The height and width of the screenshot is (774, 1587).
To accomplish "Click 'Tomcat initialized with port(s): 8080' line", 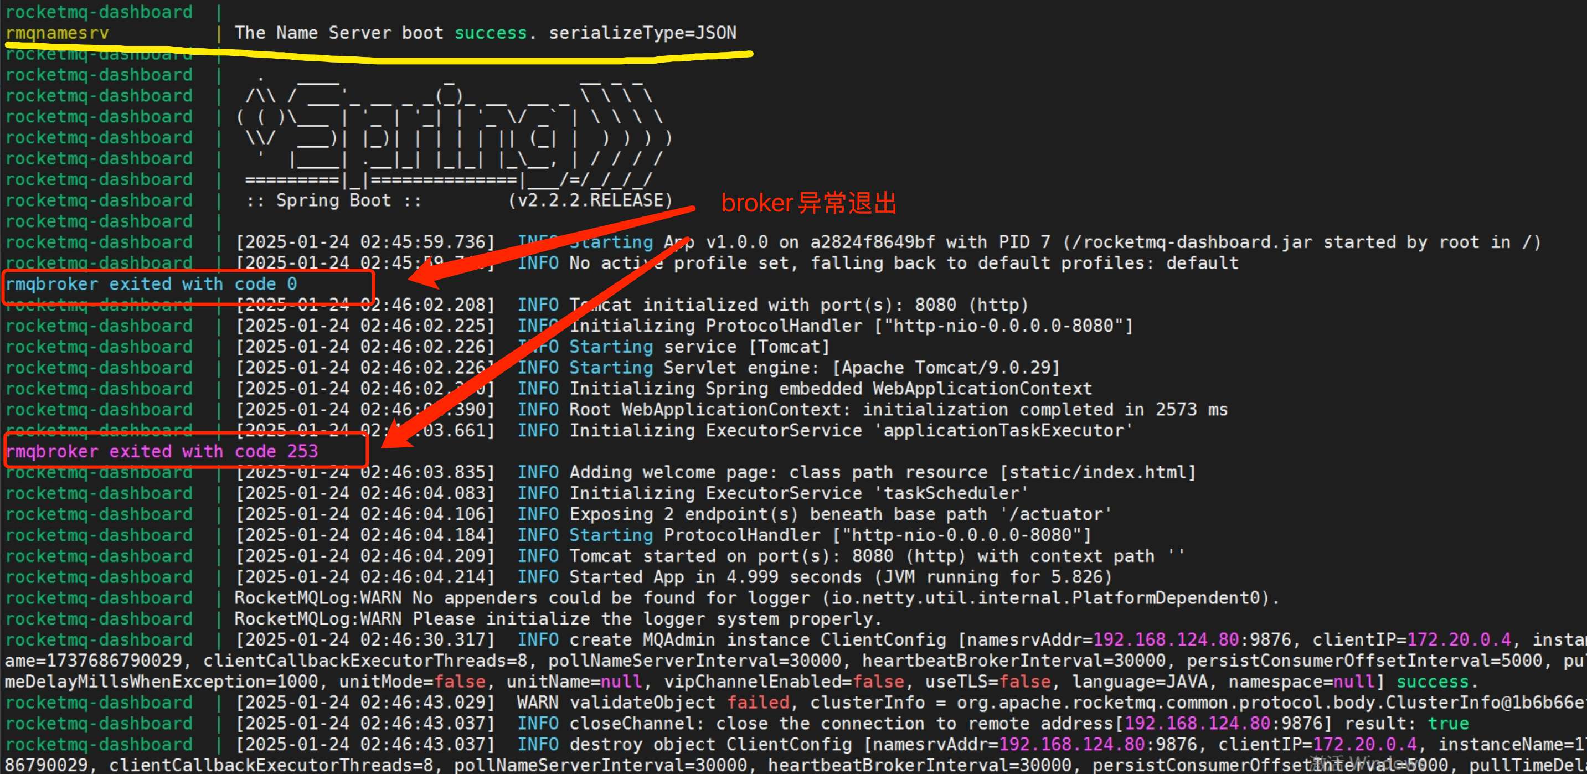I will [x=798, y=306].
